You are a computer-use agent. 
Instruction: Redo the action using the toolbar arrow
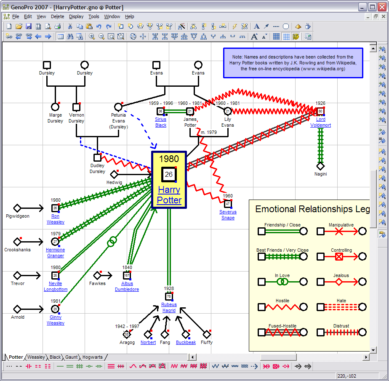tap(109, 26)
